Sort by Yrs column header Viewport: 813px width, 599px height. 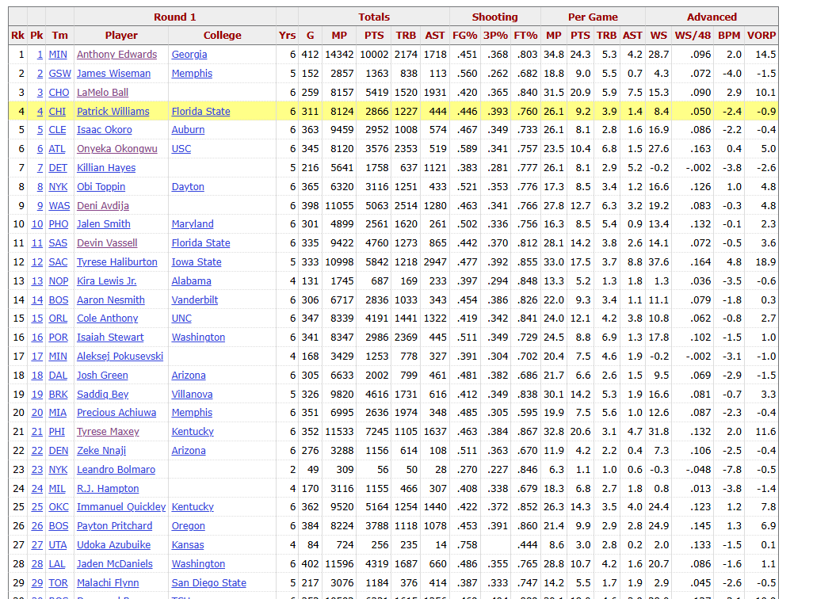(287, 36)
